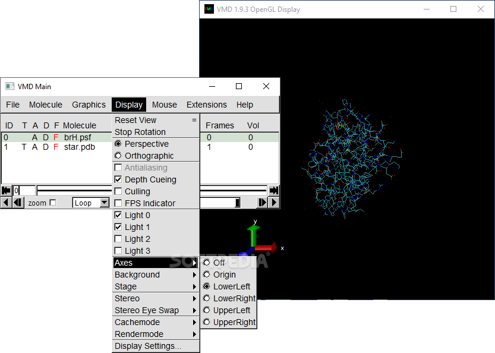Enable the Culling option

tap(118, 191)
